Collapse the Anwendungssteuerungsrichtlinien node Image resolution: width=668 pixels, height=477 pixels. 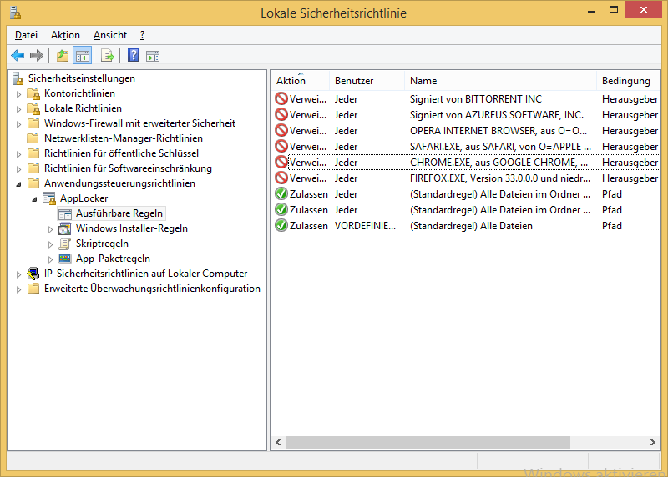tap(18, 184)
